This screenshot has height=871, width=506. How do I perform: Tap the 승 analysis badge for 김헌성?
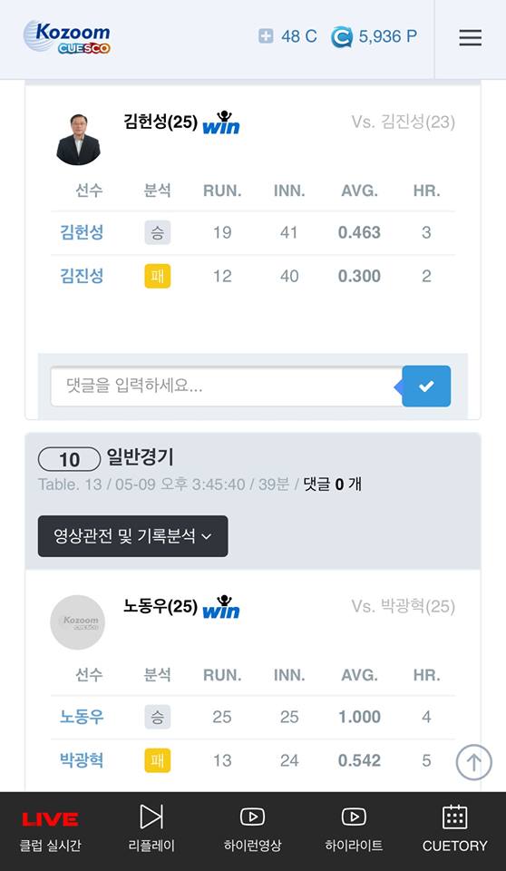(158, 232)
